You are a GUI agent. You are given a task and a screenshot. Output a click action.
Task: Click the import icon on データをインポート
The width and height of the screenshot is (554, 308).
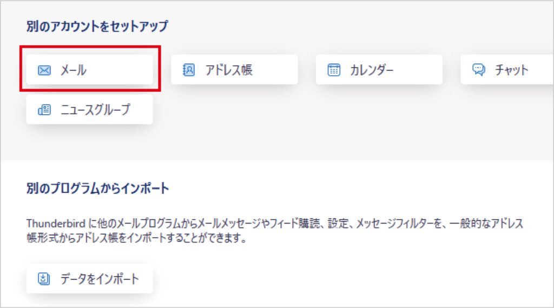coord(44,279)
